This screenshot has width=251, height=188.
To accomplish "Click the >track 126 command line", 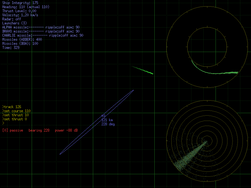I will pyautogui.click(x=12, y=107).
